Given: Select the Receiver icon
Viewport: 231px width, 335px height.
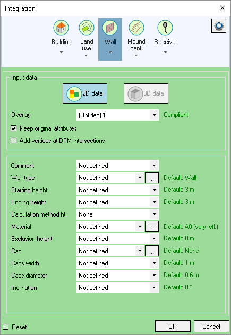Looking at the screenshot, I should coord(165,28).
